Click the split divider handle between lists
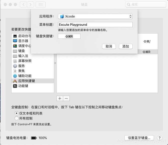Viewport: 168px width, 145px height. click(55, 63)
